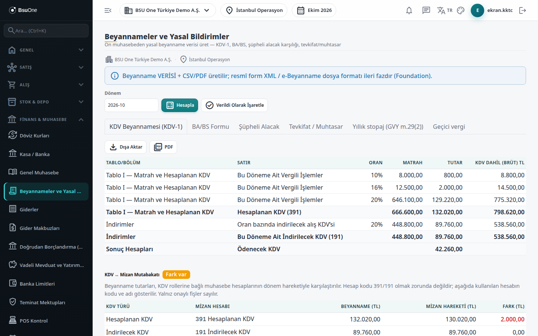Switch to Tevkifat / Muhtasar tab
The image size is (538, 336).
pyautogui.click(x=316, y=127)
